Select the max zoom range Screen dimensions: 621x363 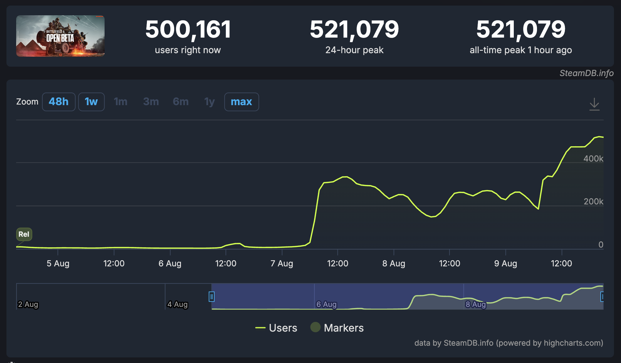coord(241,102)
